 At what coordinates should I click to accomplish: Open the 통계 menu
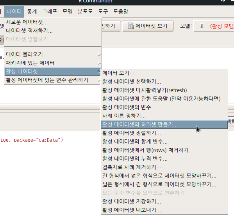tap(32, 12)
